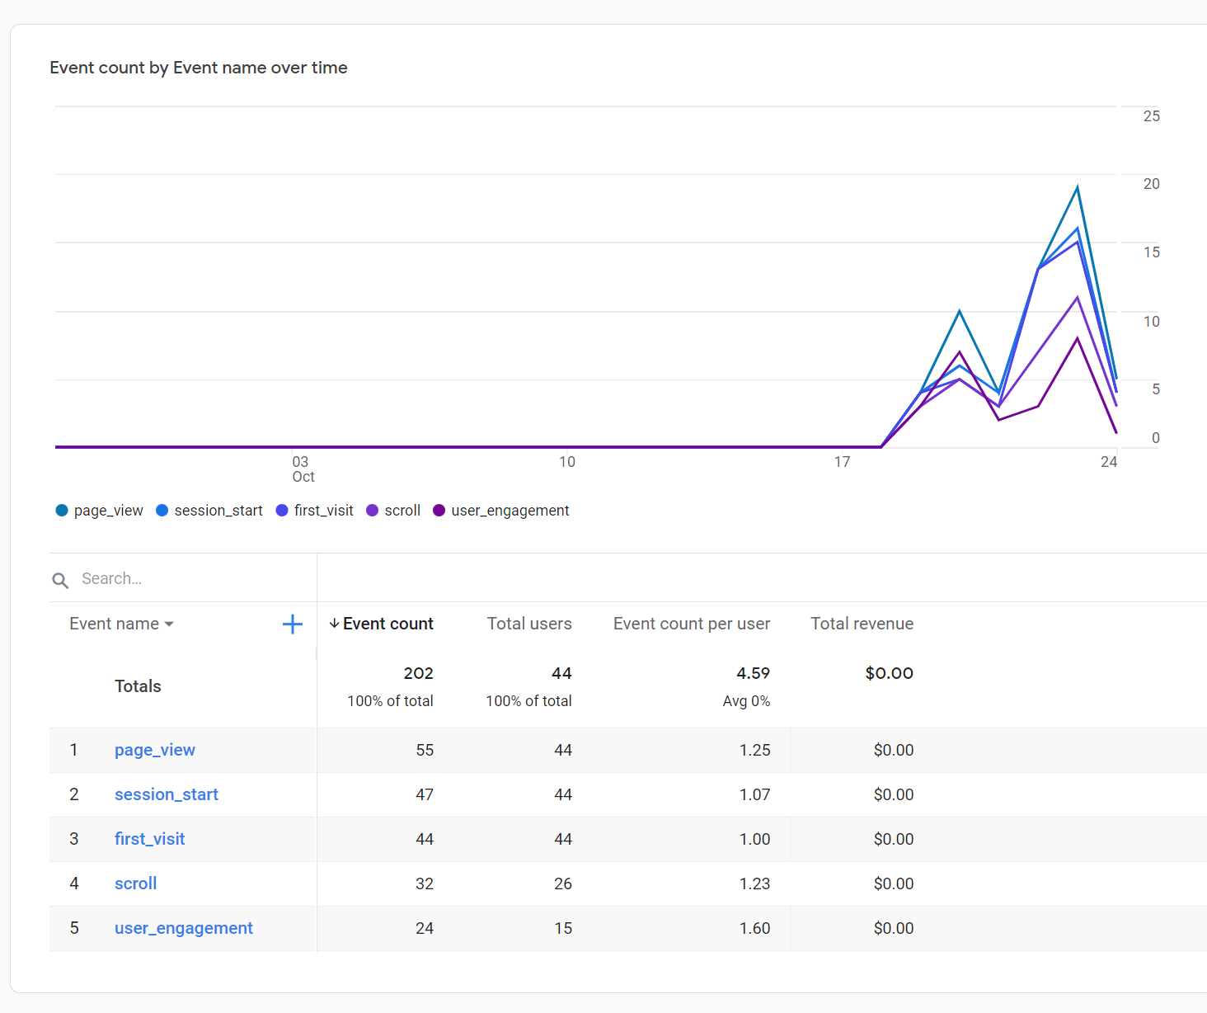
Task: Click the search magnifying glass icon
Action: point(60,579)
